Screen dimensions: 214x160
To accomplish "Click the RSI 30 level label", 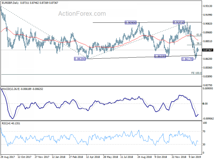I will [x=204, y=144].
